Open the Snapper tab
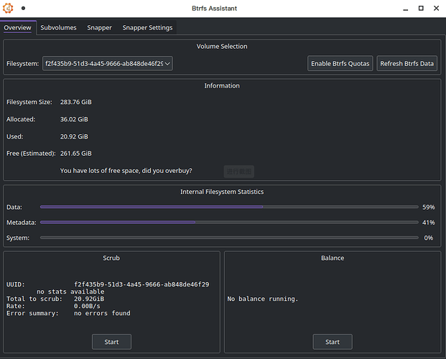 pos(99,27)
